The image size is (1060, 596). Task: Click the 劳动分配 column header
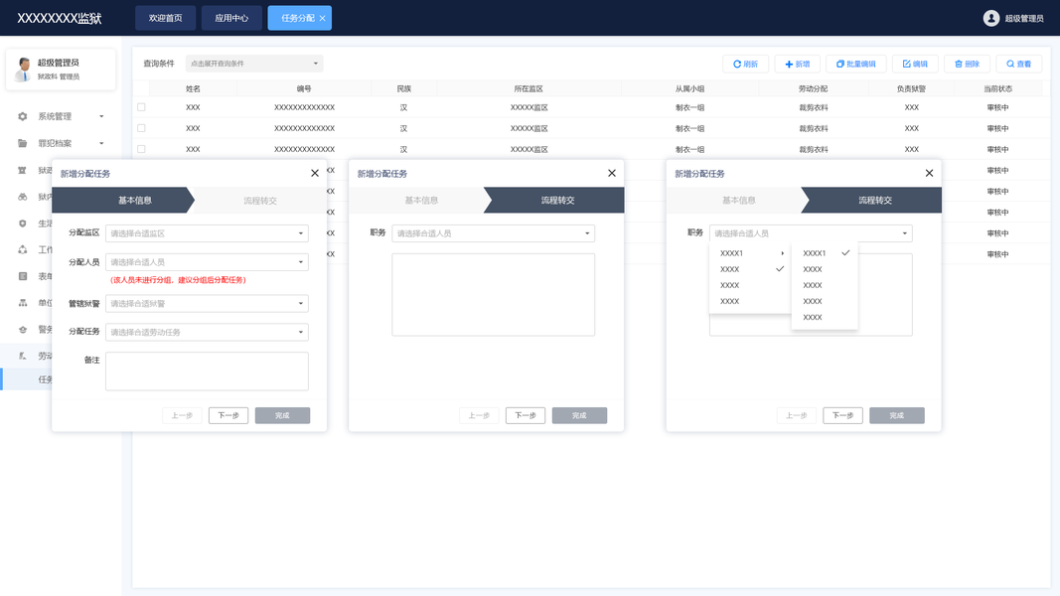point(814,88)
